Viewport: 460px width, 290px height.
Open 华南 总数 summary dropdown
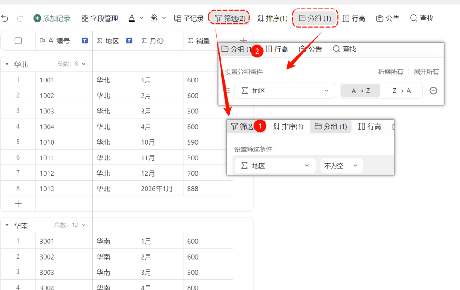click(70, 225)
